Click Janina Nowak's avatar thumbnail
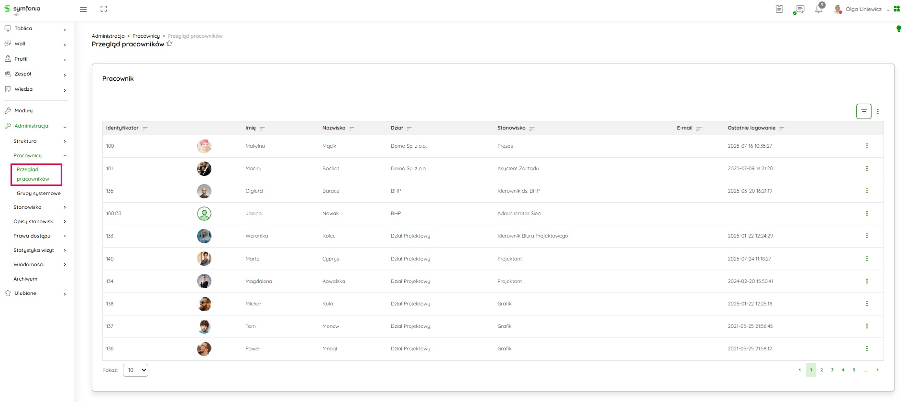 204,214
